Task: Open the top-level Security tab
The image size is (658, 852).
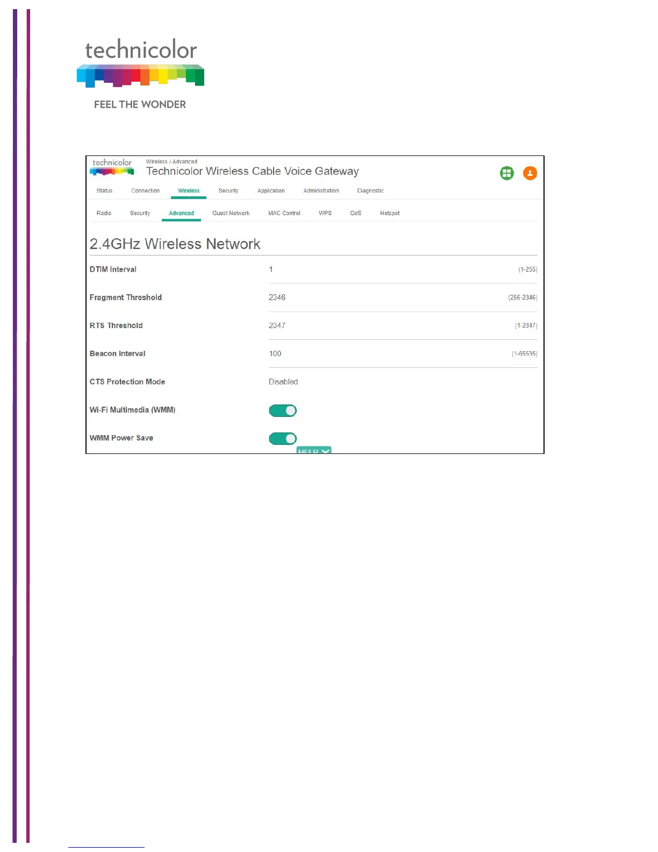Action: coord(228,191)
